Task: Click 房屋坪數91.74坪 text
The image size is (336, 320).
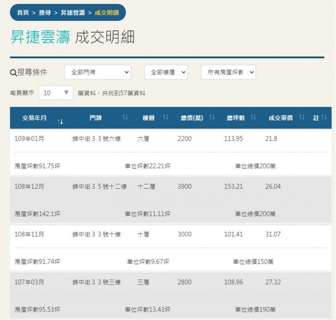Action: (x=37, y=262)
